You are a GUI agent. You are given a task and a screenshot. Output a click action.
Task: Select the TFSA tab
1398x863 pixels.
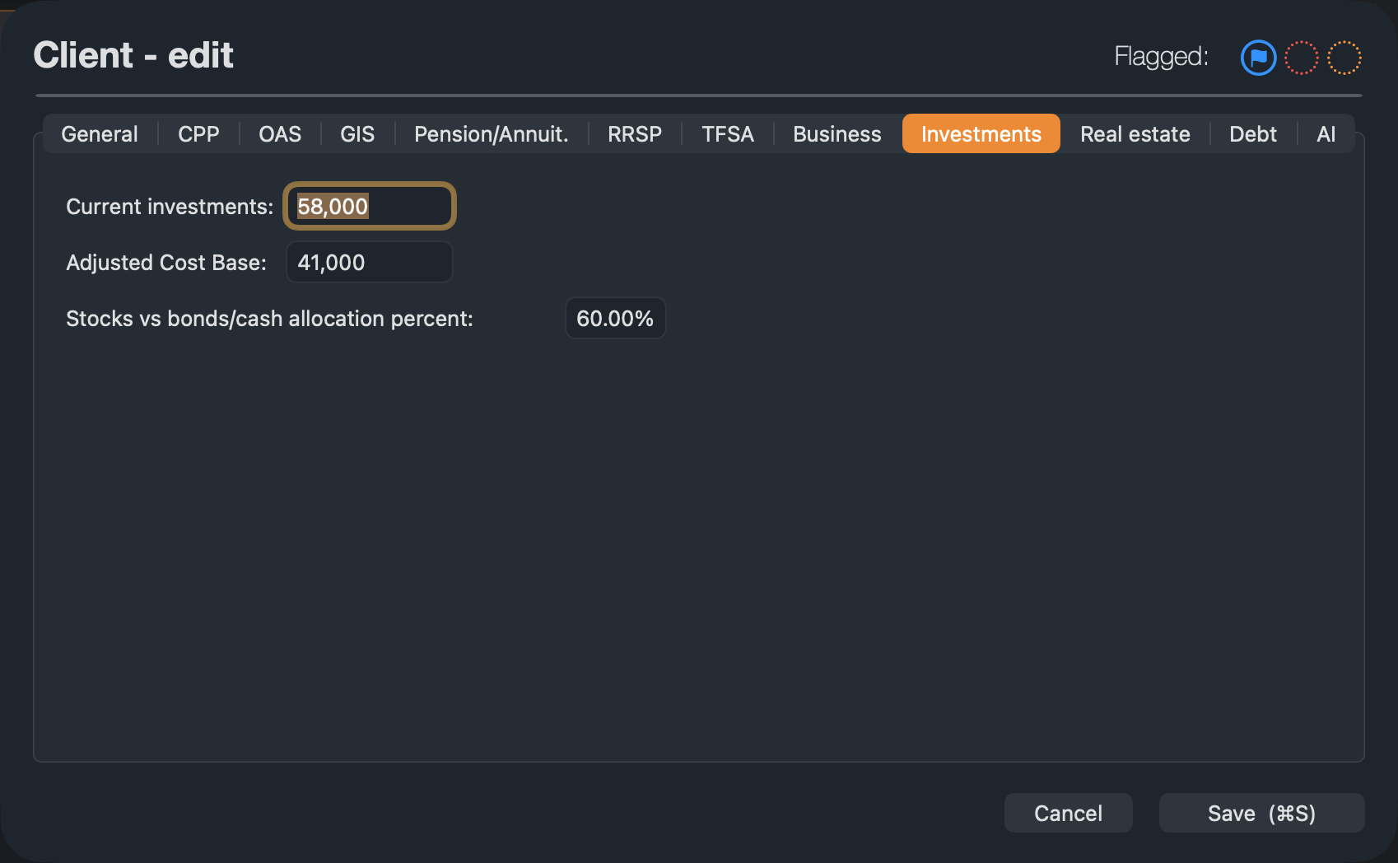click(x=728, y=133)
